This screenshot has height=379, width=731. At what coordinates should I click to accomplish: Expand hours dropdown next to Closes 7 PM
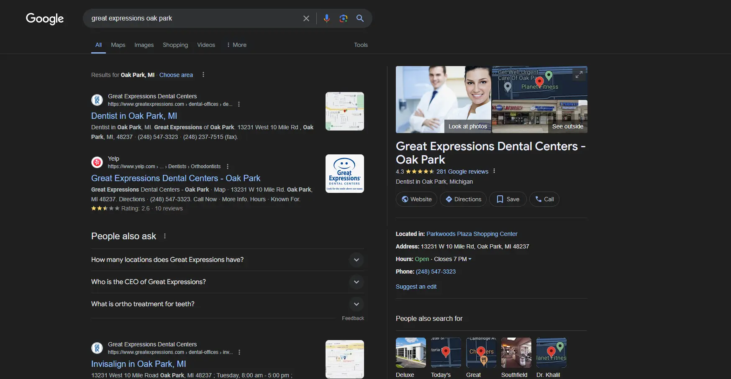click(x=470, y=259)
